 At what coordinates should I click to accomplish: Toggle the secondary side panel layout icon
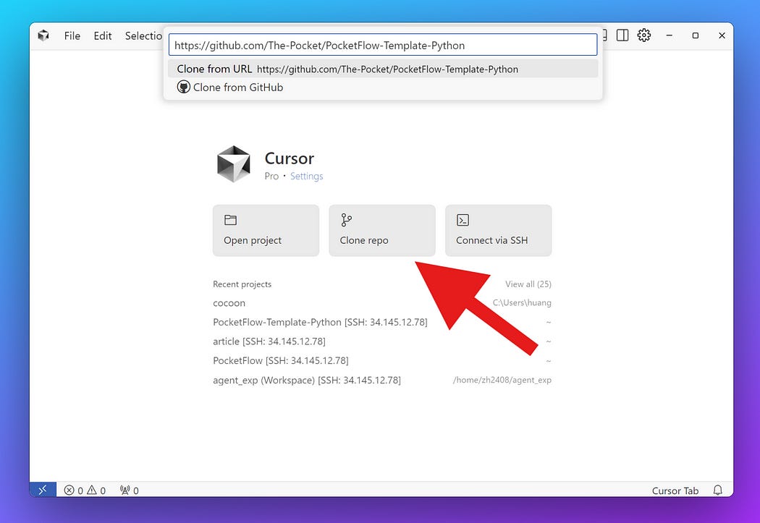tap(622, 35)
